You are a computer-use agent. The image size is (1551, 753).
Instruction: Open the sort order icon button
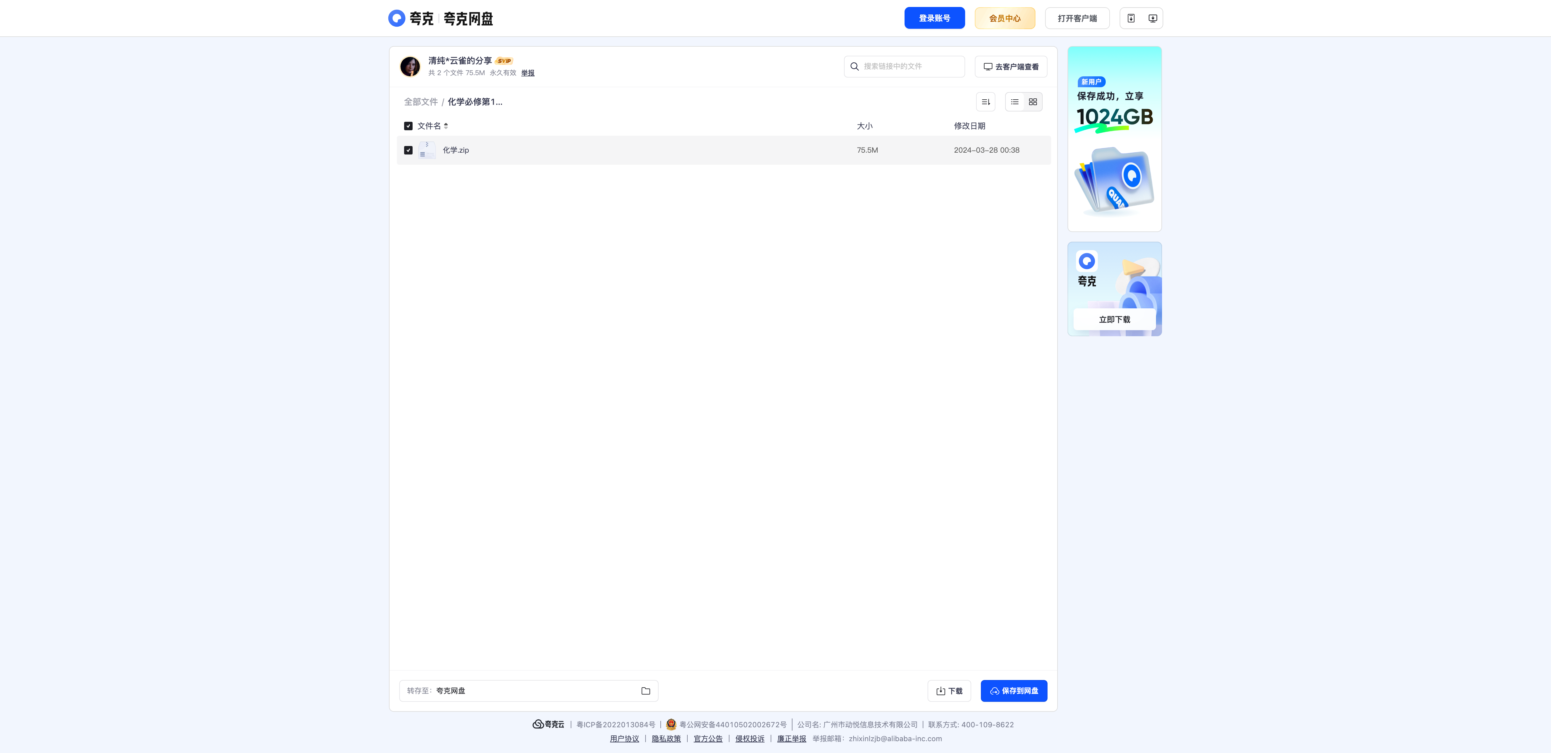pyautogui.click(x=986, y=102)
